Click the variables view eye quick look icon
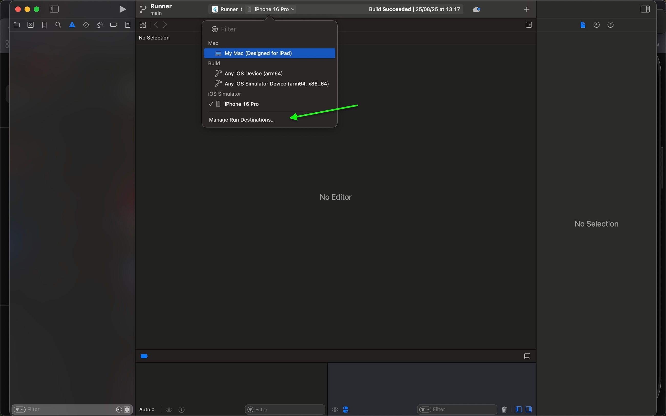 169,410
